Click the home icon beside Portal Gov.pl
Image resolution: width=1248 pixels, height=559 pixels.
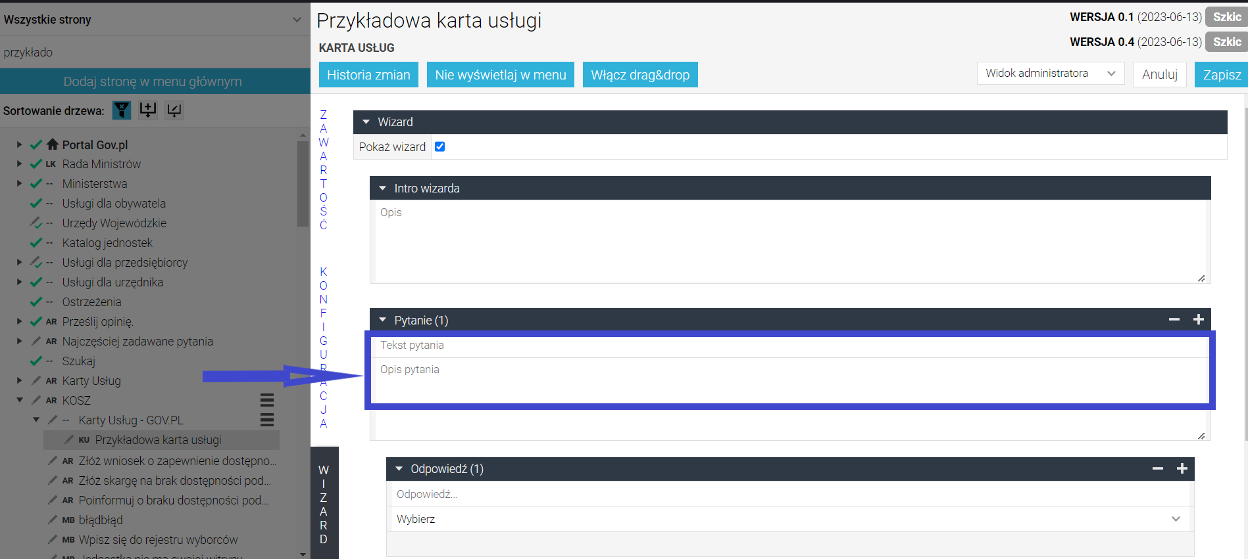pos(53,145)
